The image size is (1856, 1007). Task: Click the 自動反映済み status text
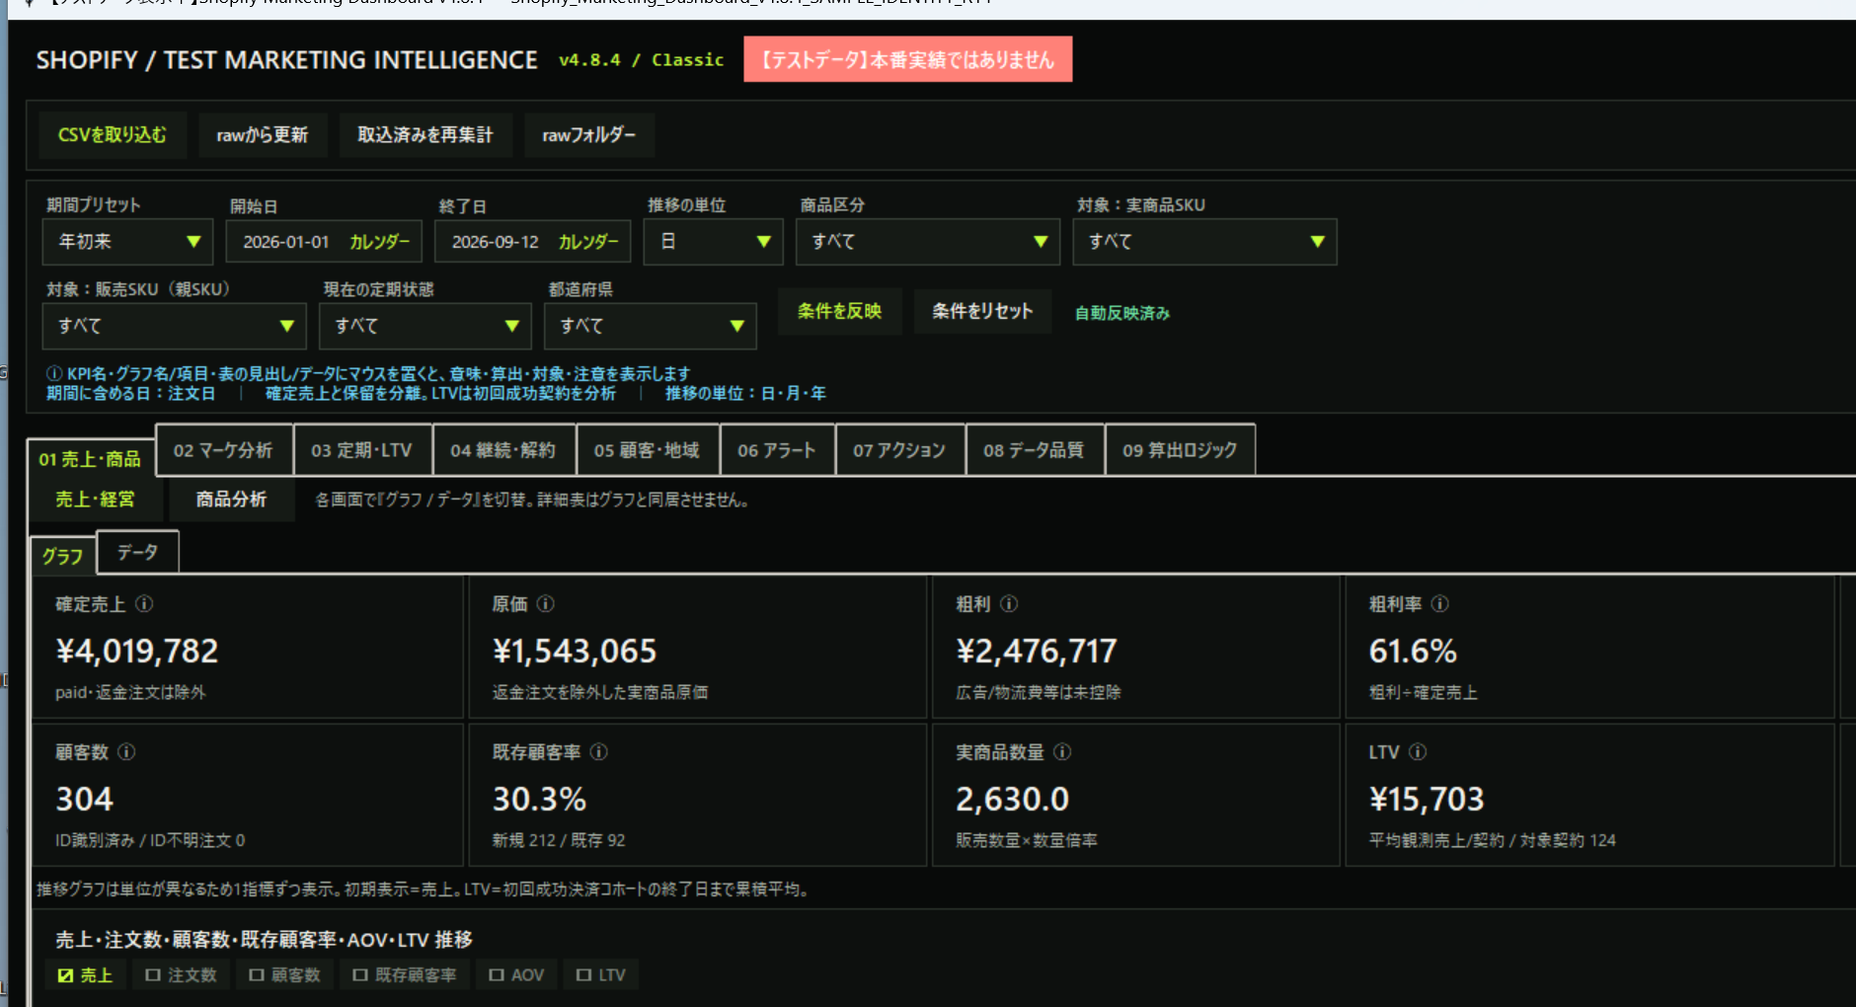[x=1122, y=313]
